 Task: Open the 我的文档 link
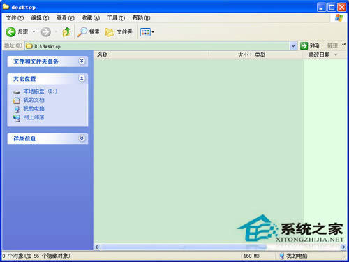(34, 100)
